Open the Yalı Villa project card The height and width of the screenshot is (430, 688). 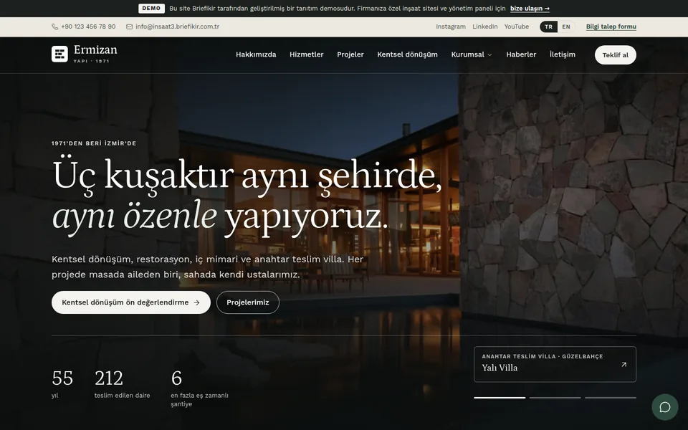pyautogui.click(x=555, y=364)
